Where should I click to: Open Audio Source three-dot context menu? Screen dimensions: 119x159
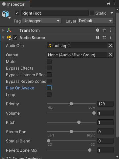tap(111, 37)
